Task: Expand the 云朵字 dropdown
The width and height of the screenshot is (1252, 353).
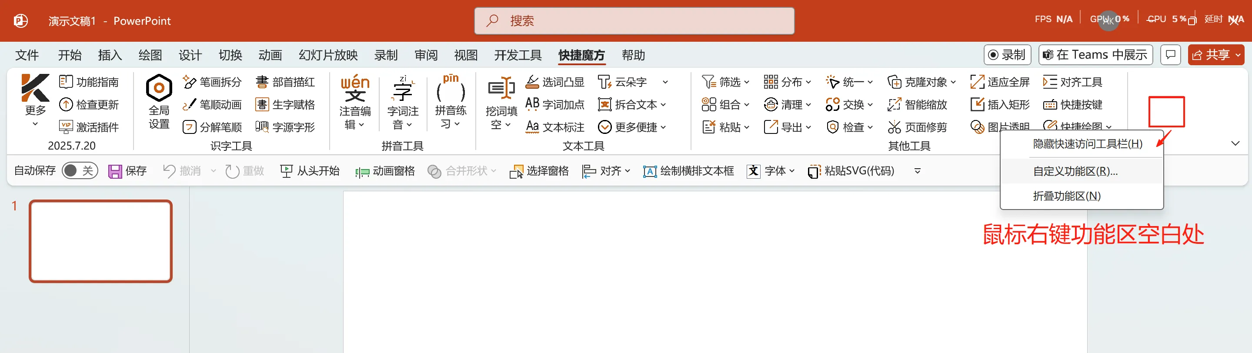Action: click(665, 83)
